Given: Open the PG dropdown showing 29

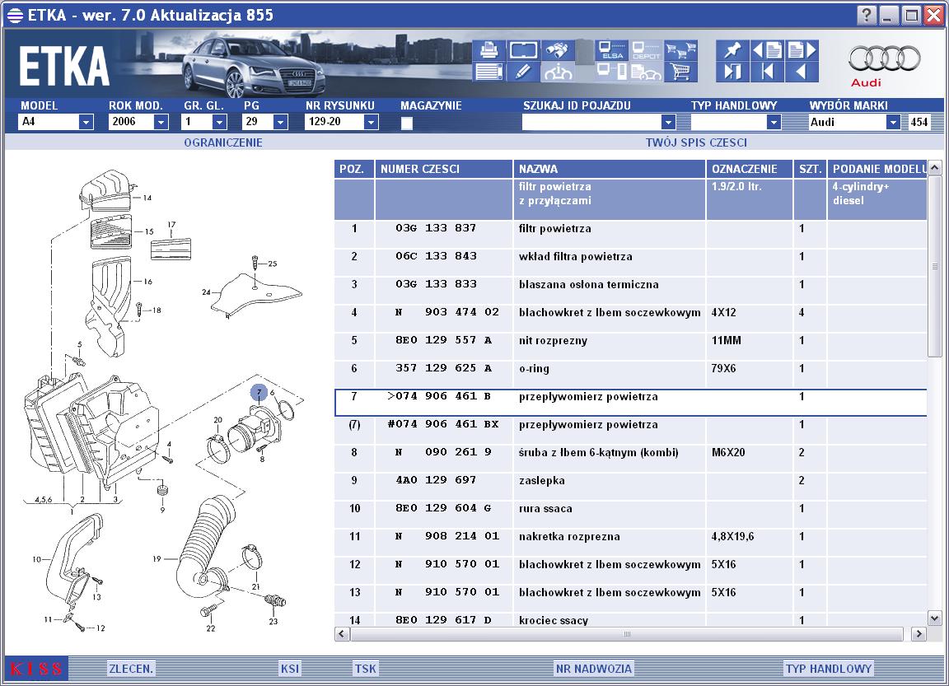Looking at the screenshot, I should [279, 122].
